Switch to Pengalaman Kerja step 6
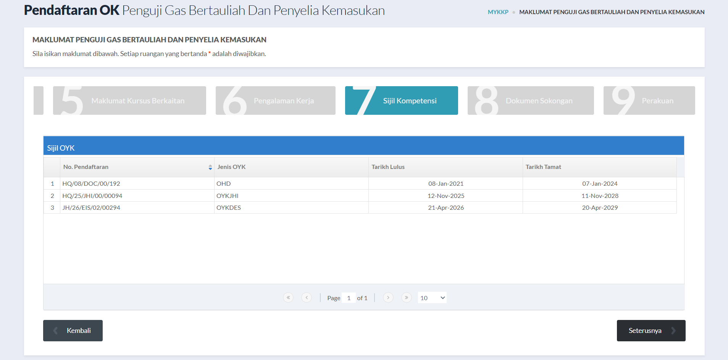This screenshot has width=728, height=360. 275,101
